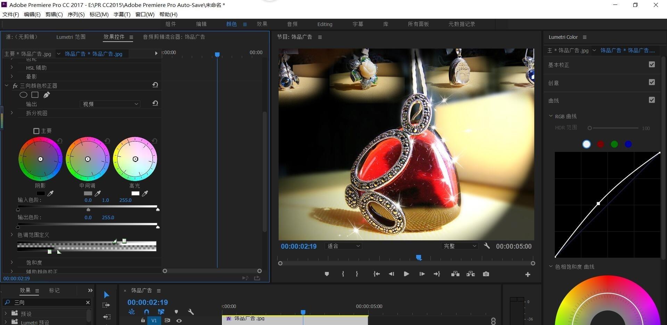The height and width of the screenshot is (325, 667).
Task: Select the blue curve channel
Action: click(628, 144)
